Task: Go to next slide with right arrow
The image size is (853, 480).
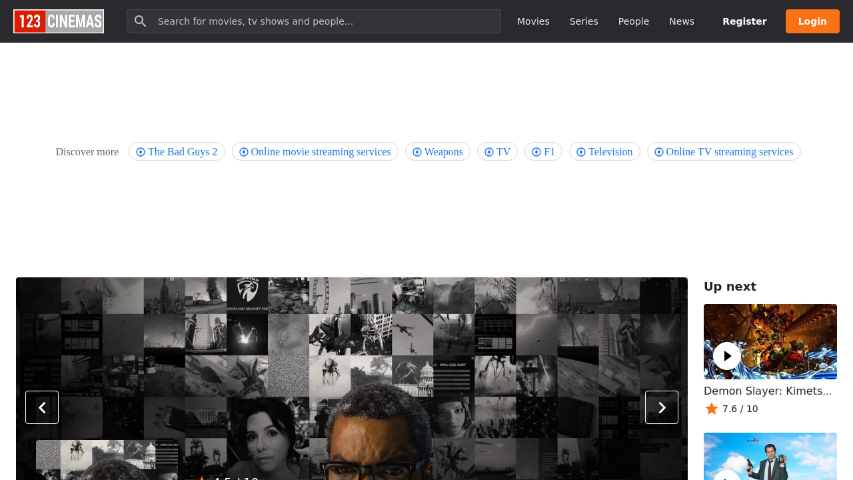Action: point(662,407)
